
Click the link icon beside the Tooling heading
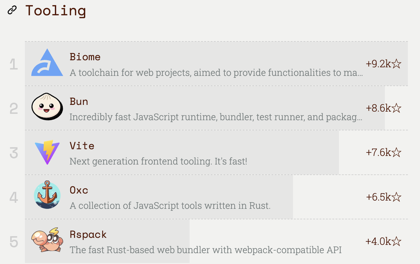click(12, 10)
